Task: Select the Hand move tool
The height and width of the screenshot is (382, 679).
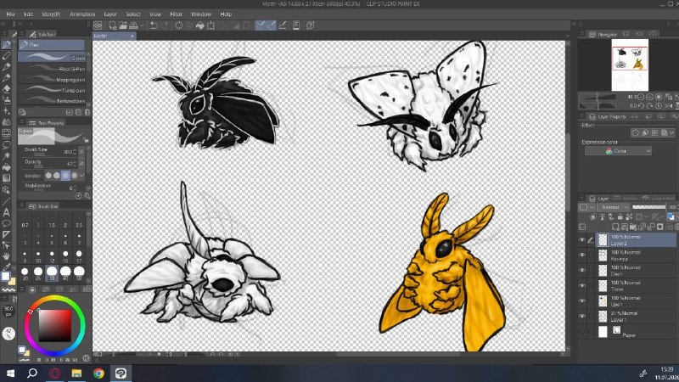Action: (7, 256)
